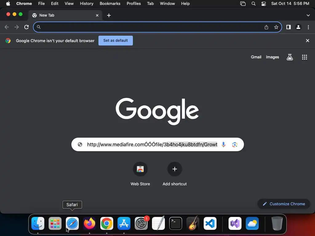Open a new tab with plus button
315x236 pixels.
[109, 15]
